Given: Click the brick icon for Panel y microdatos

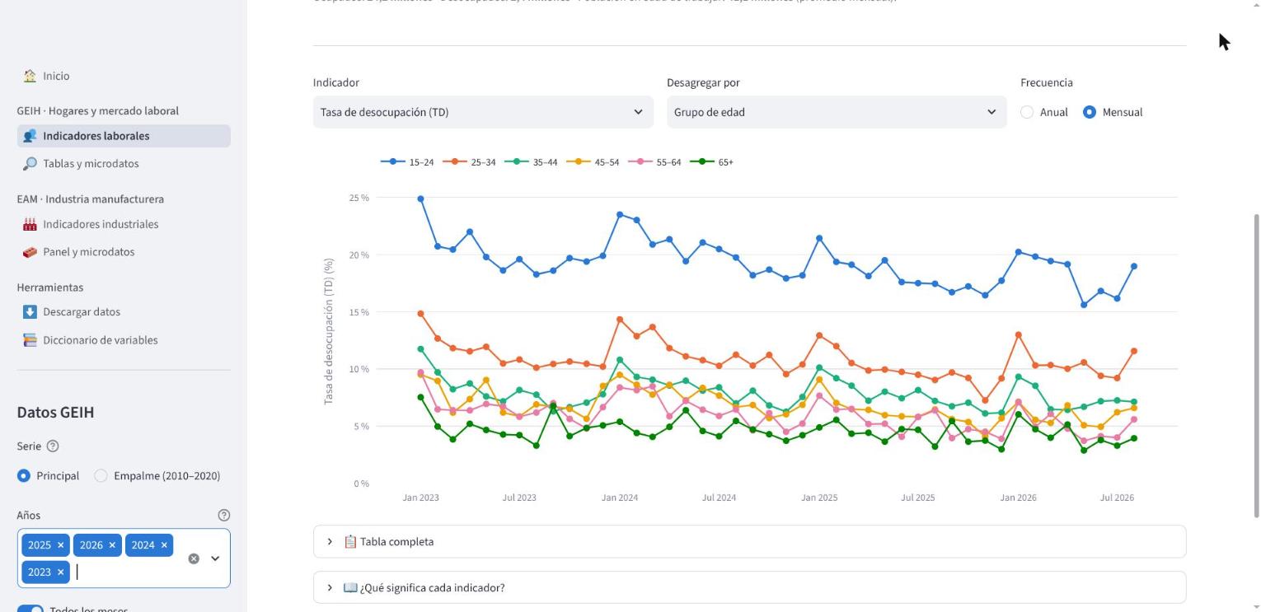Looking at the screenshot, I should click(30, 252).
